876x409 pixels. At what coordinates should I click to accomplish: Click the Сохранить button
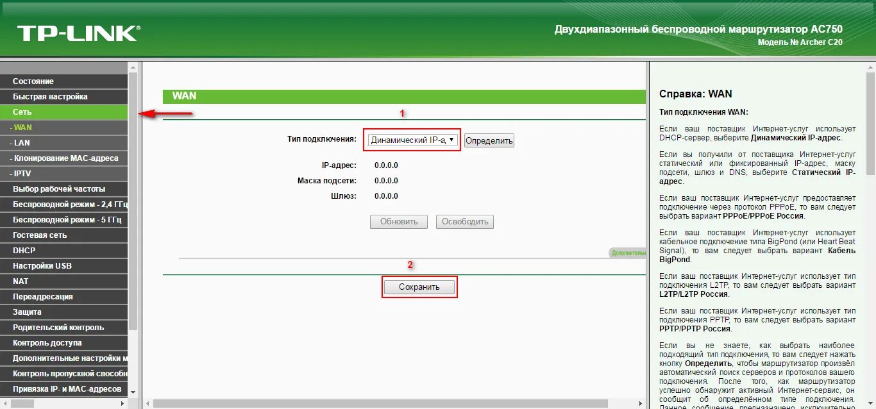coord(419,287)
